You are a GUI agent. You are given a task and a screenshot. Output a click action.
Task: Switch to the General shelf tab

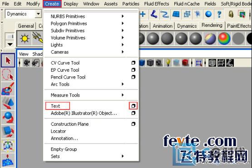[26, 26]
